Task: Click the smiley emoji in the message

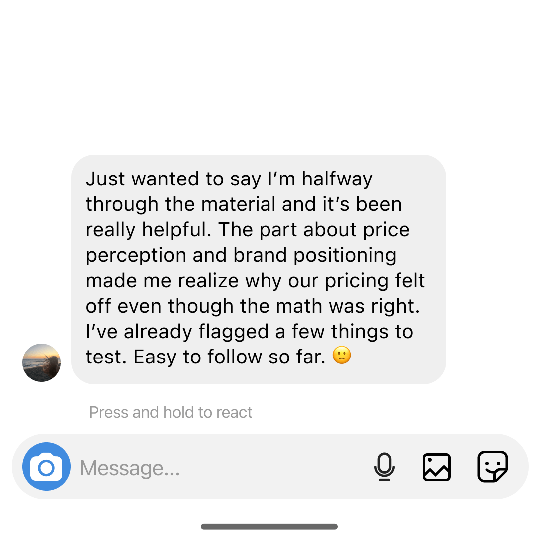Action: pyautogui.click(x=342, y=356)
